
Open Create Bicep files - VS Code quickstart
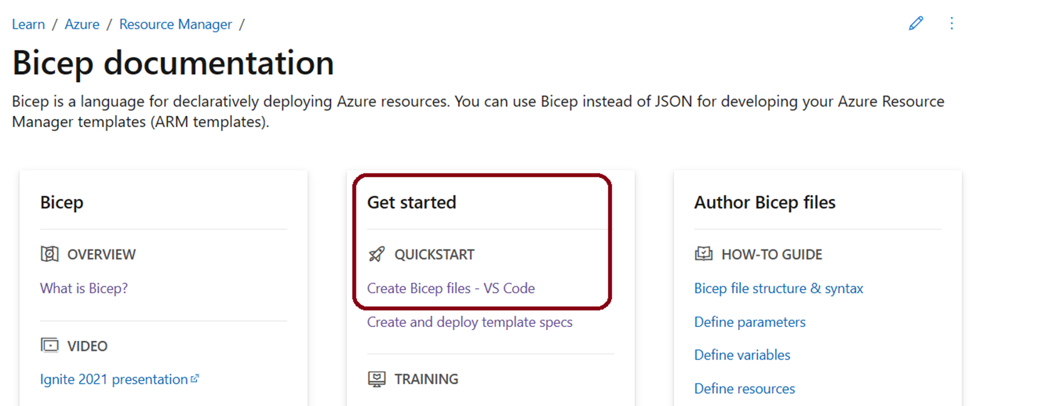point(451,288)
